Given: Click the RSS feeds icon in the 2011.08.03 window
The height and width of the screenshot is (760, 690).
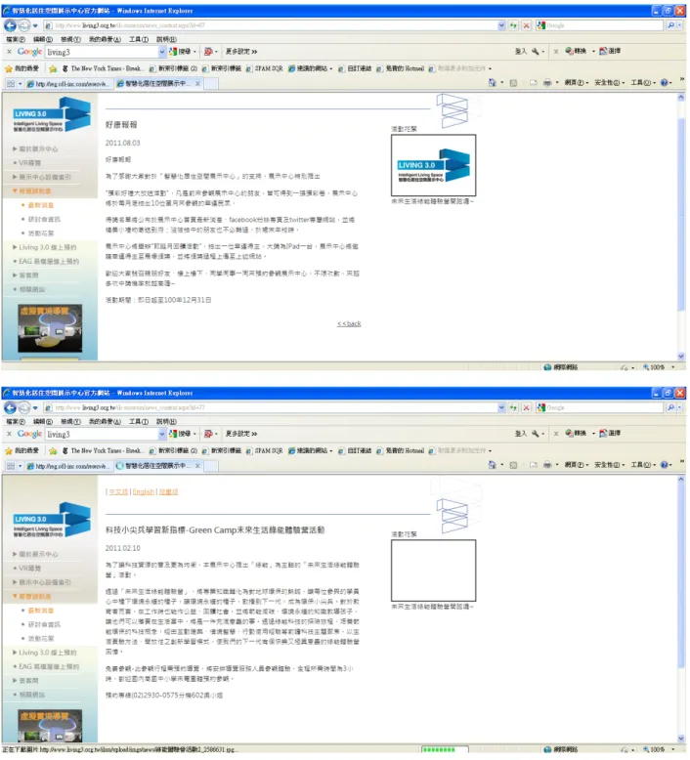Looking at the screenshot, I should point(513,83).
